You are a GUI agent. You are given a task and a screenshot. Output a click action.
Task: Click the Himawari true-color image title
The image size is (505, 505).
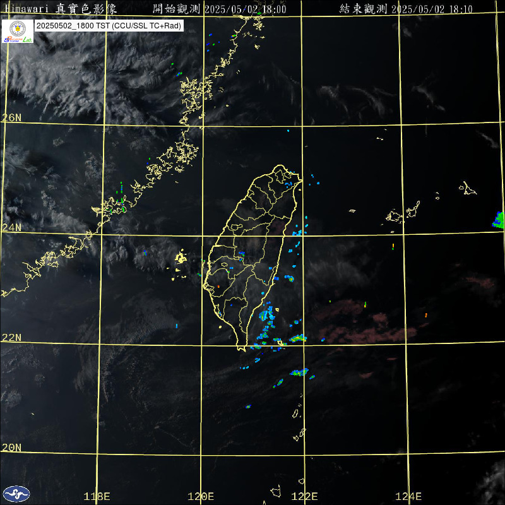click(61, 9)
